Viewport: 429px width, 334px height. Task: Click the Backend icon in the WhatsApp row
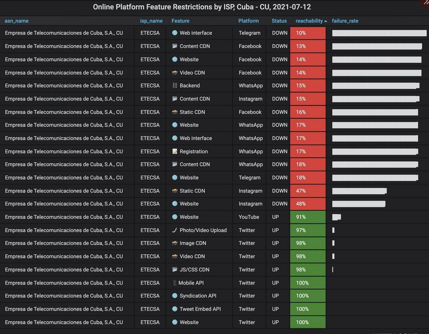click(174, 85)
